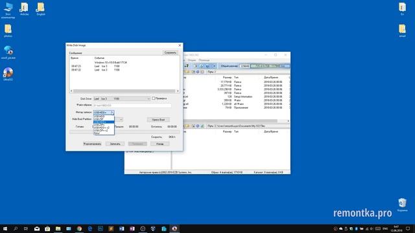Click the write progress bar
This screenshot has width=415, height=233.
[x=124, y=132]
